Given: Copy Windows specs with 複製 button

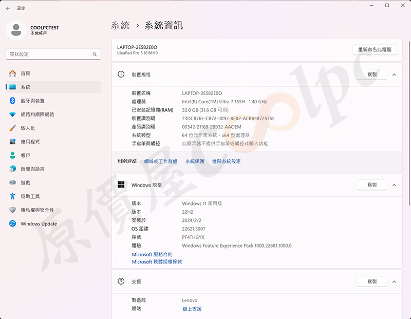Looking at the screenshot, I should tap(371, 185).
